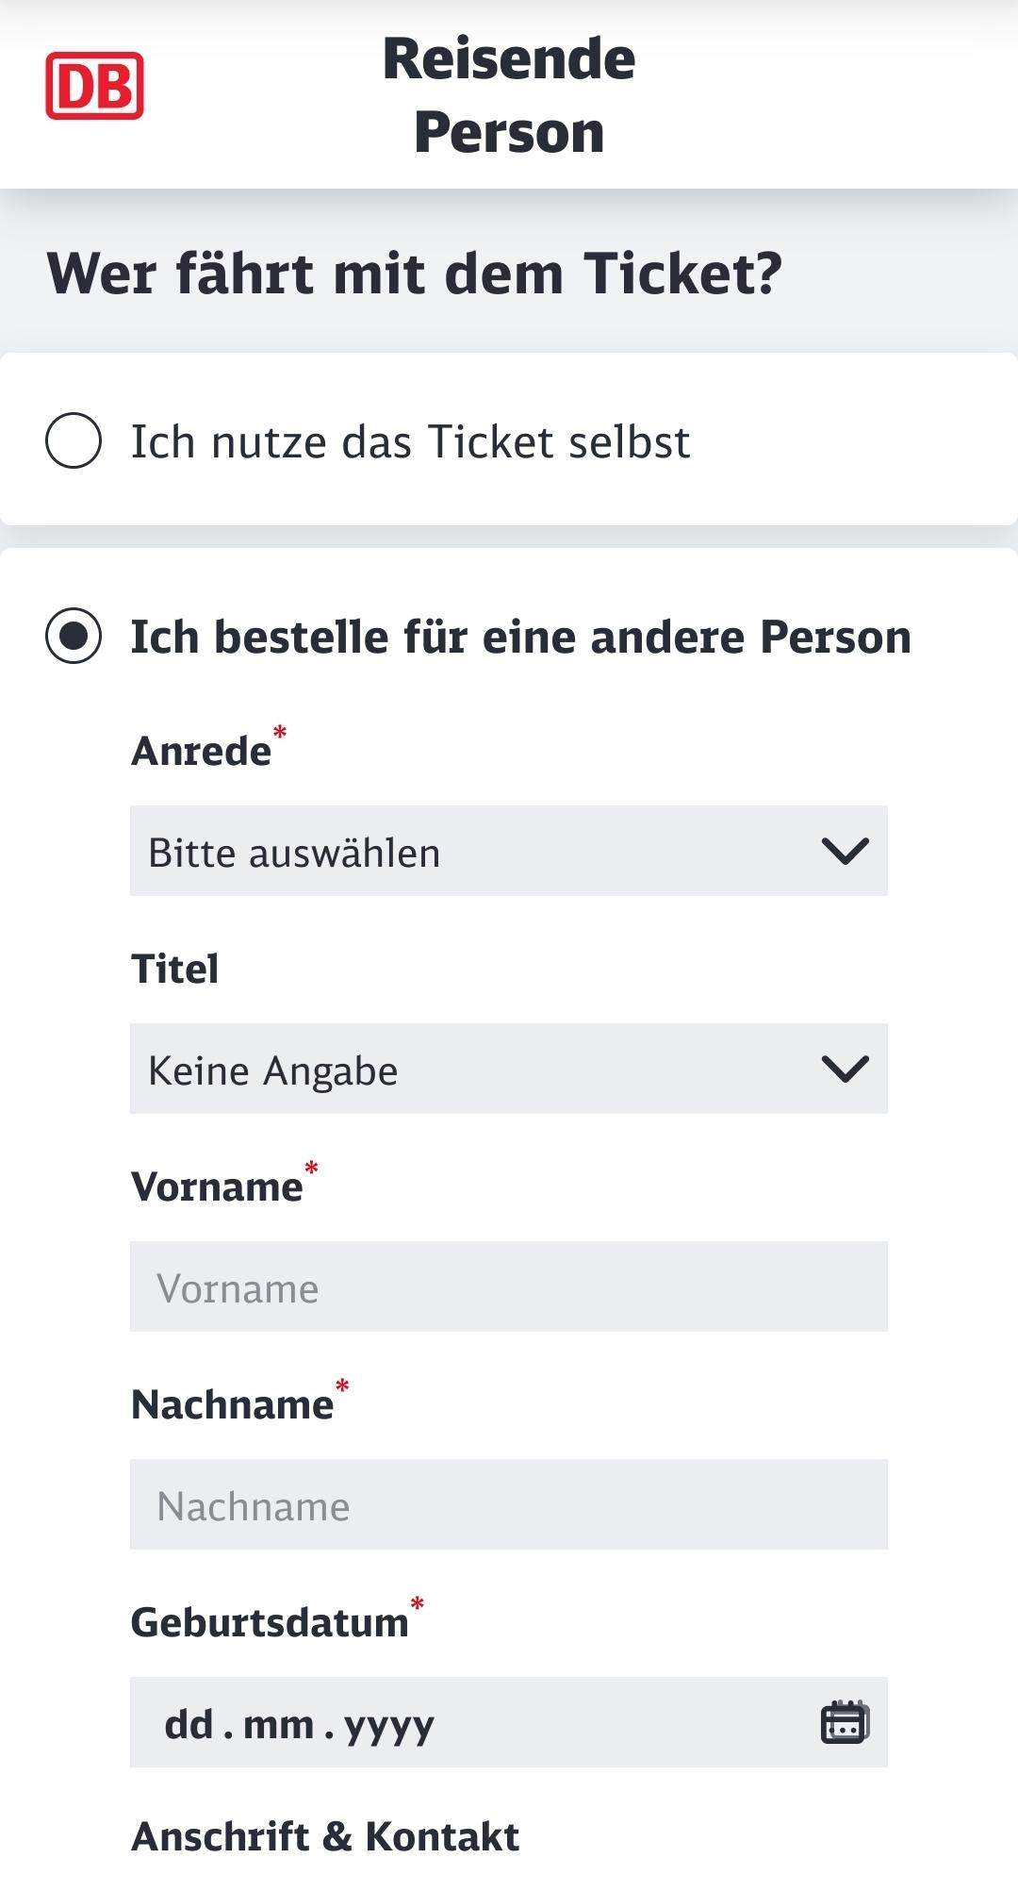The height and width of the screenshot is (1891, 1018).
Task: Click the 'Wer fährt mit dem Ticket?' heading
Action: coord(415,274)
